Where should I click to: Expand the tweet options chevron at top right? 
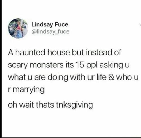140,24
